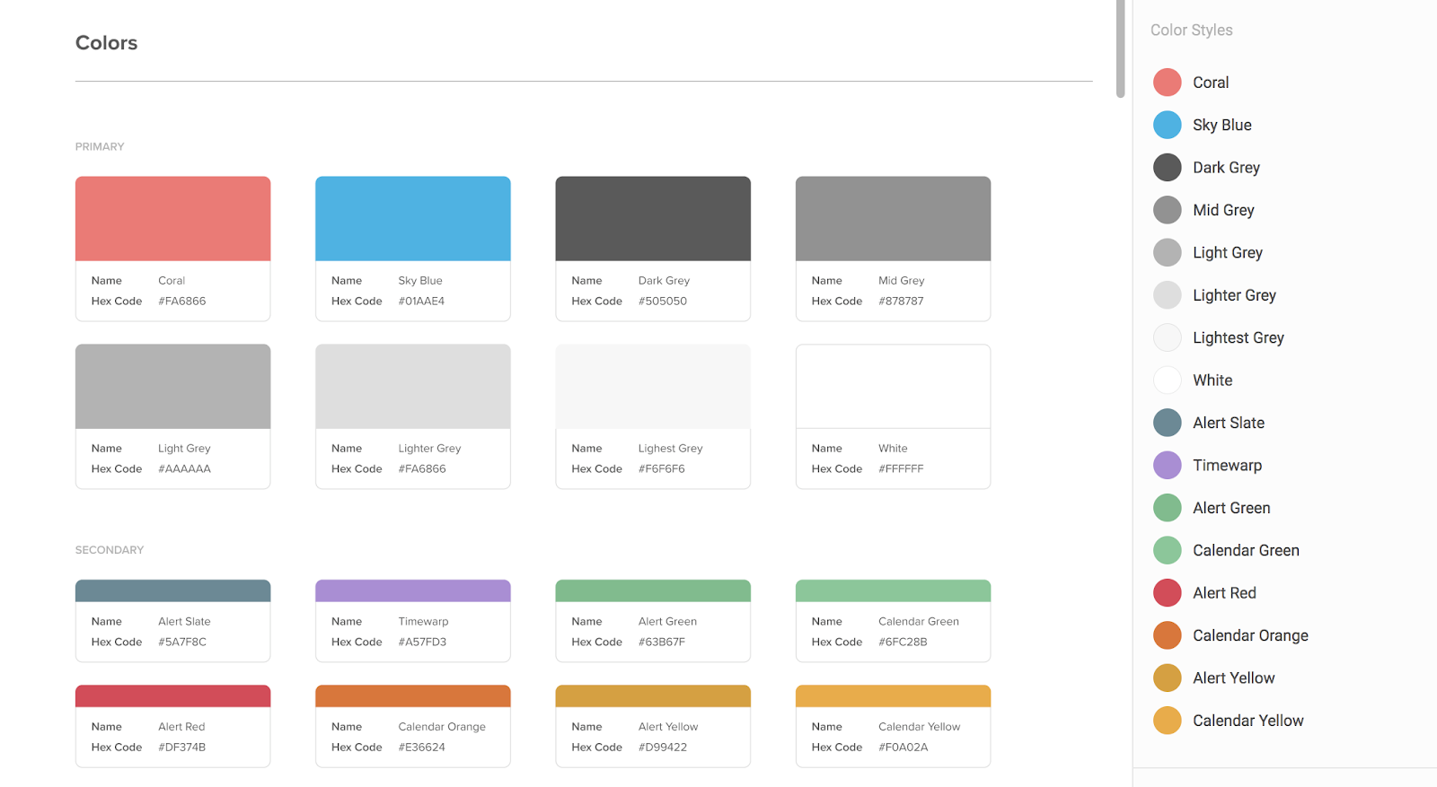Click the Colors page heading

click(106, 43)
